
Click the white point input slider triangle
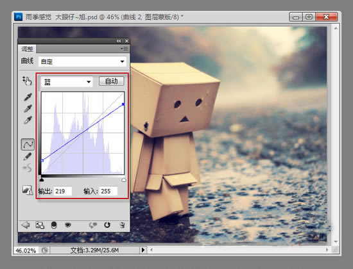point(124,180)
